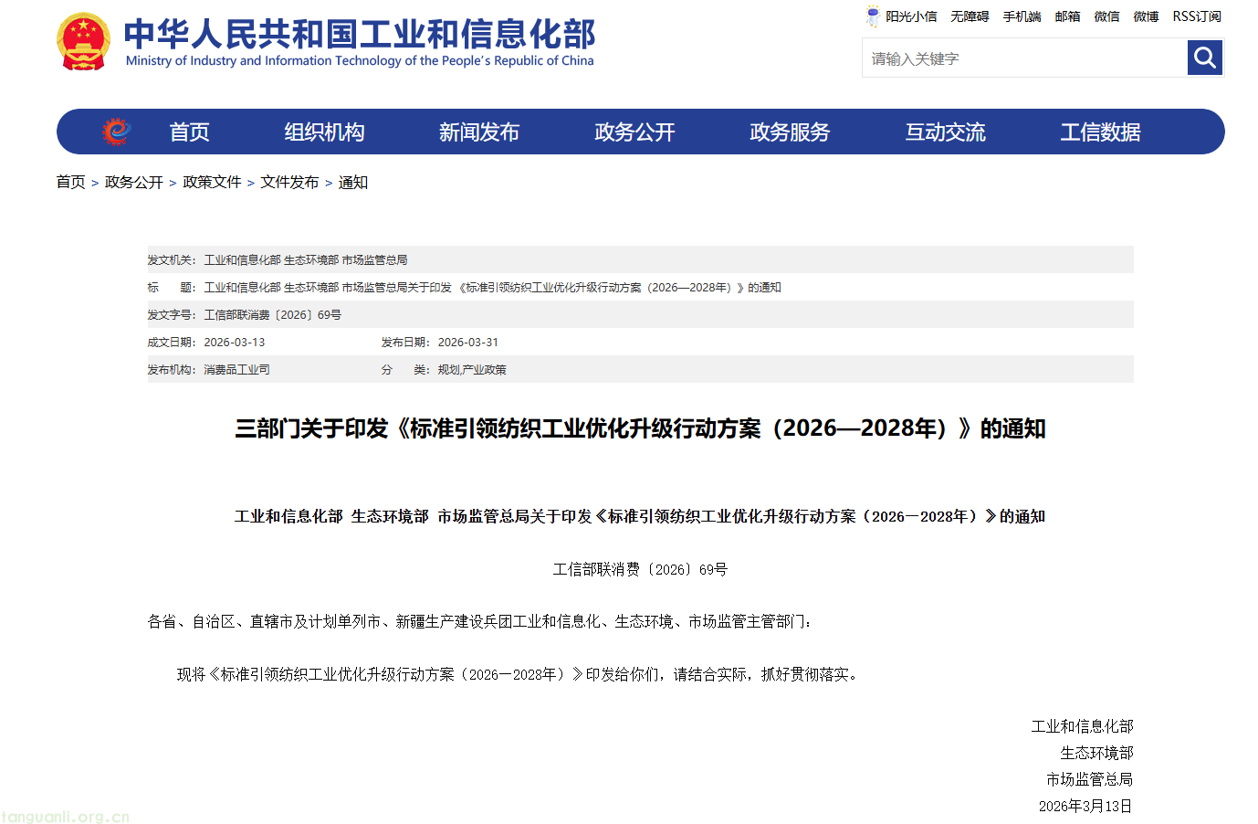1258x824 pixels.
Task: Click the 微博 link in top bar
Action: [1146, 16]
